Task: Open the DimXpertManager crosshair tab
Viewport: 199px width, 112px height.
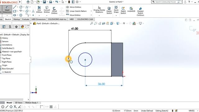Action: pos(16,27)
